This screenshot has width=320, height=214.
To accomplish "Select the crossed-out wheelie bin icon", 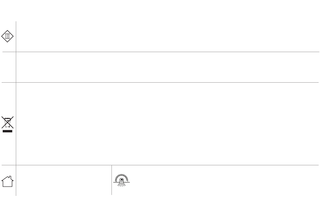I will (x=7, y=124).
